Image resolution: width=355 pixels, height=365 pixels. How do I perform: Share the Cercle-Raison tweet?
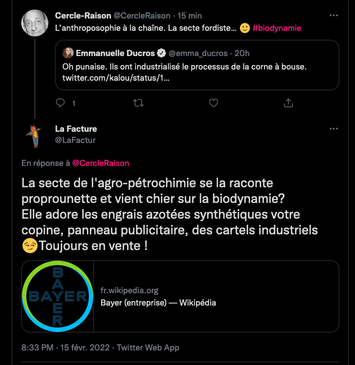289,103
